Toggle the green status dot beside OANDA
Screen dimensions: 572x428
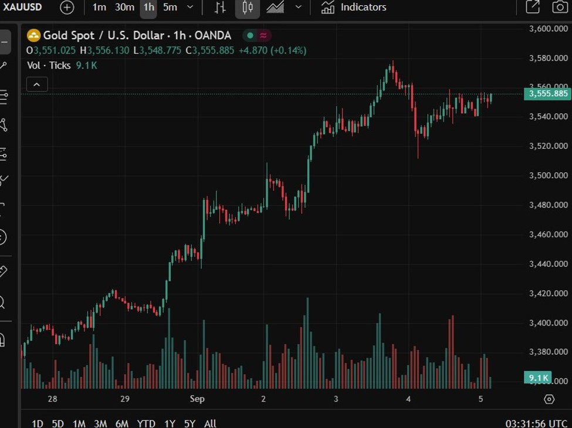tap(251, 35)
